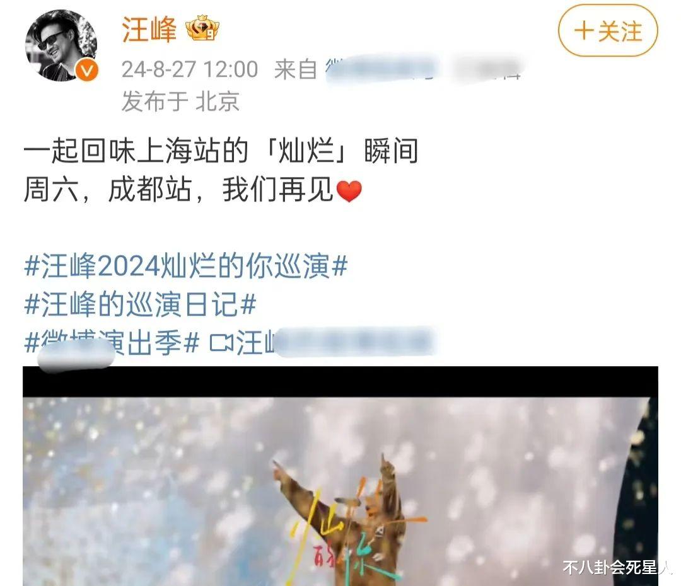Tap the red heart emoji

(349, 191)
